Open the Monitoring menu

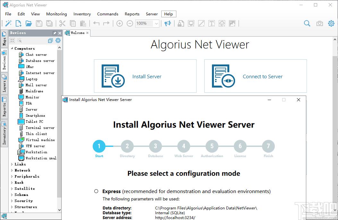56,14
